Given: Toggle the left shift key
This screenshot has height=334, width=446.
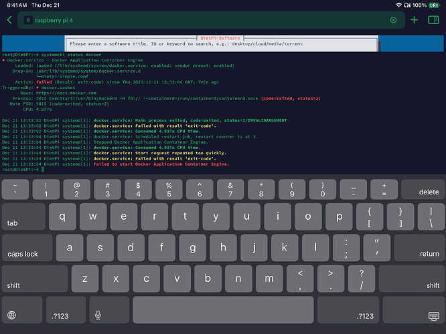Looking at the screenshot, I should [35, 279].
